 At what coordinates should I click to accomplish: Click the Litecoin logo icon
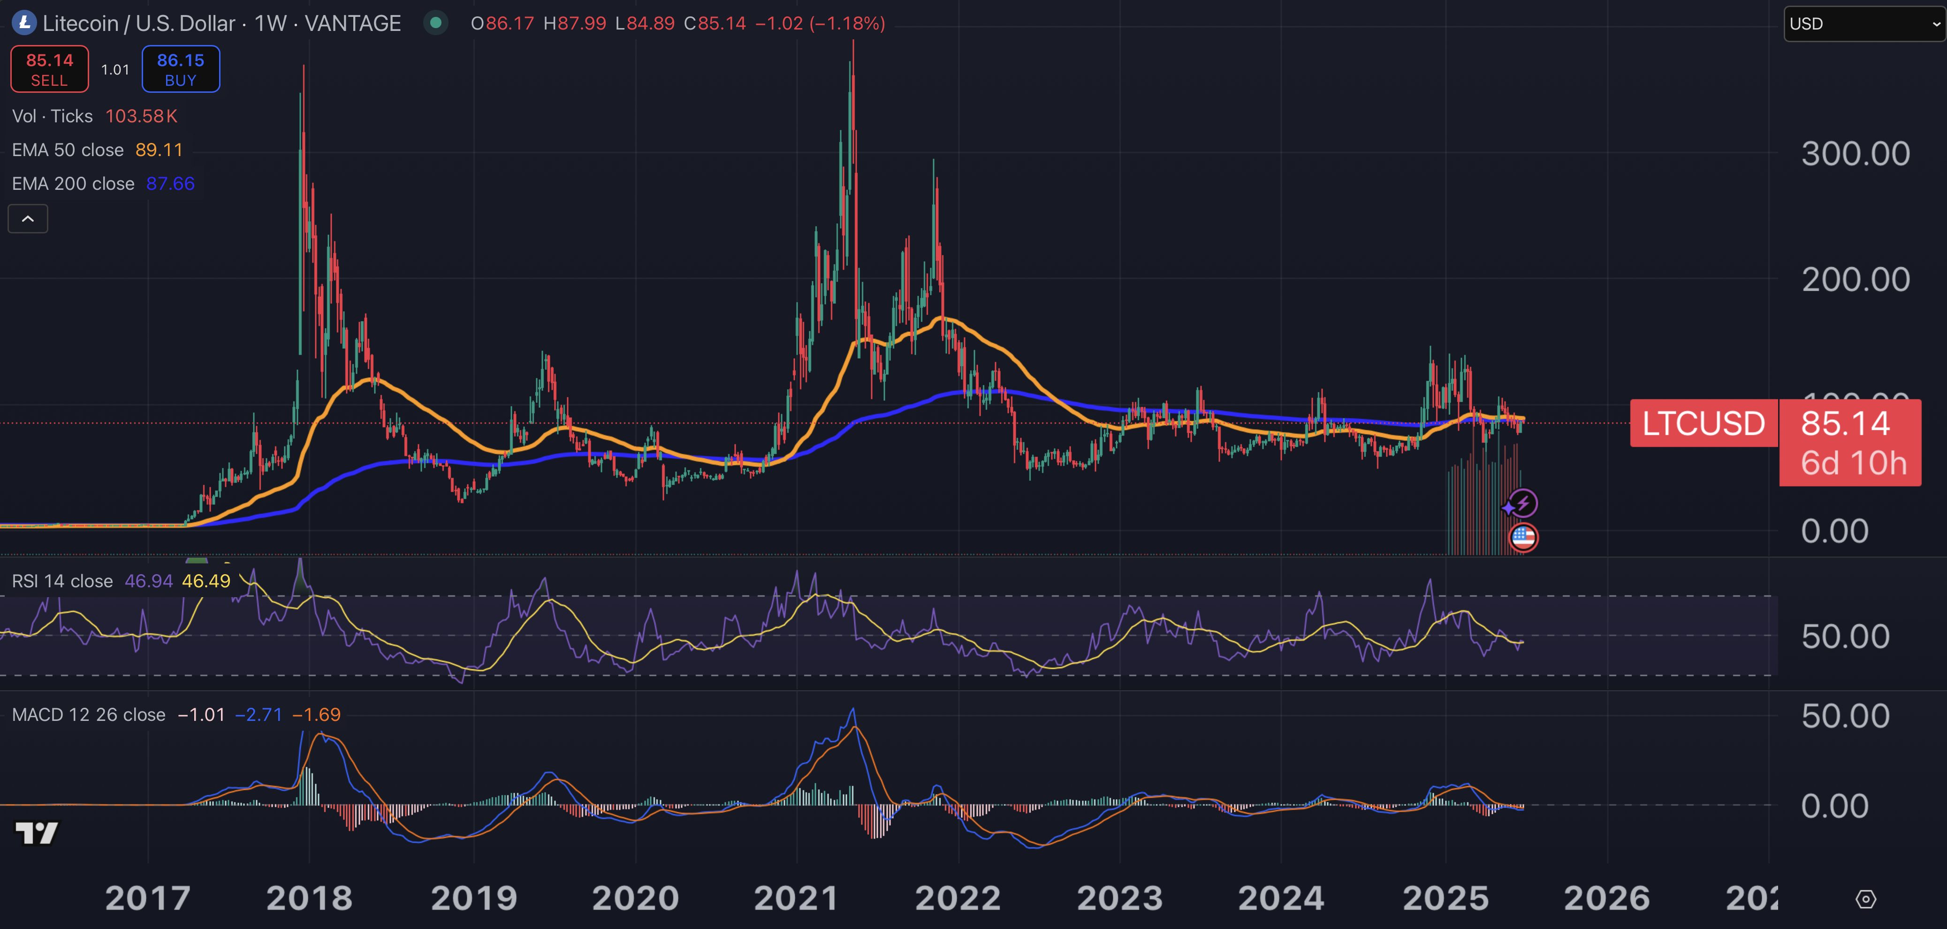(24, 22)
